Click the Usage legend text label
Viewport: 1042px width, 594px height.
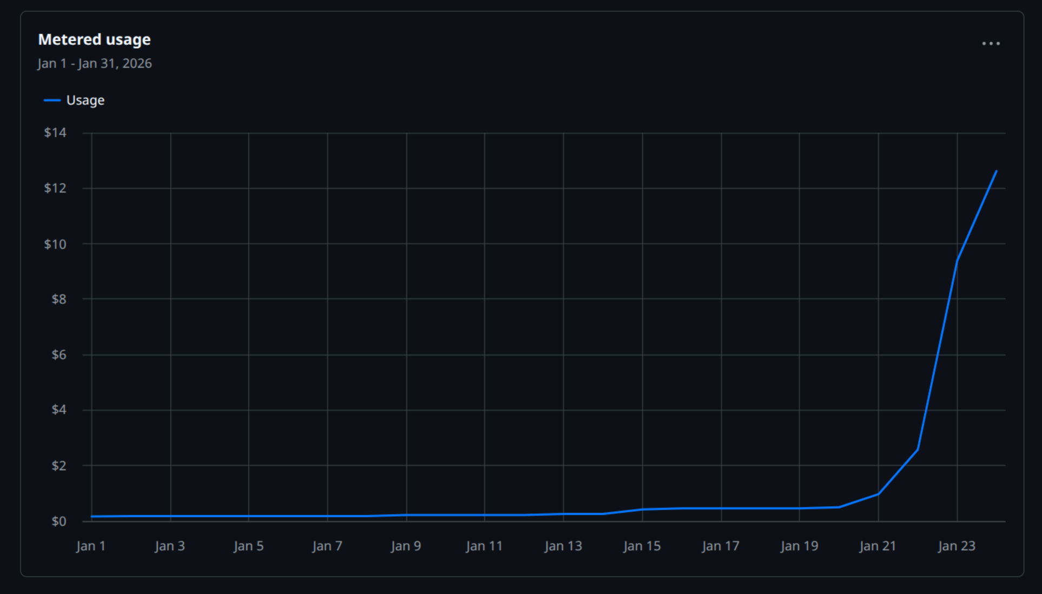tap(85, 100)
